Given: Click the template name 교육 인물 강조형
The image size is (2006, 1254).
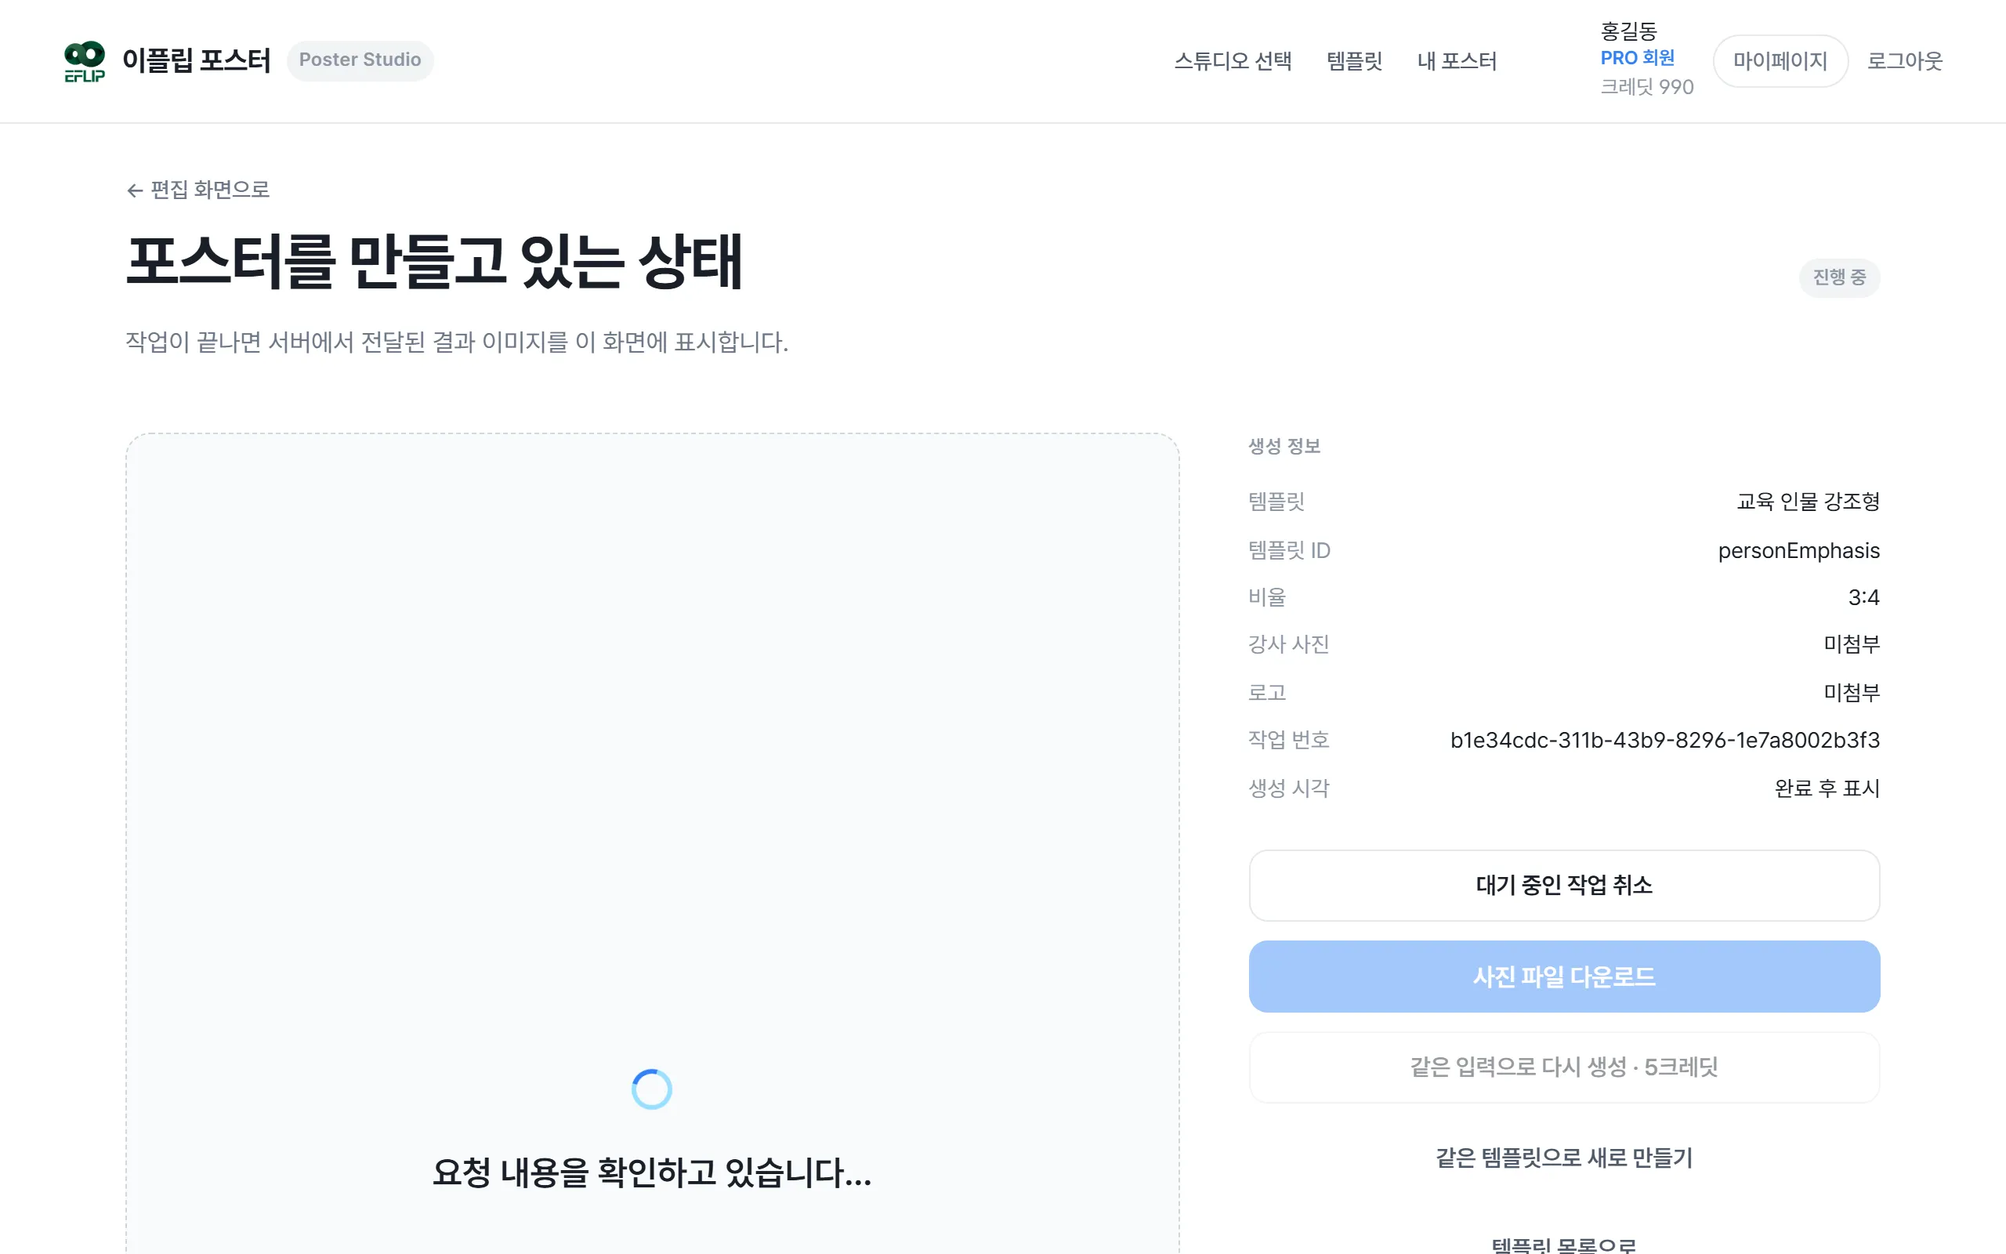Looking at the screenshot, I should click(1808, 502).
